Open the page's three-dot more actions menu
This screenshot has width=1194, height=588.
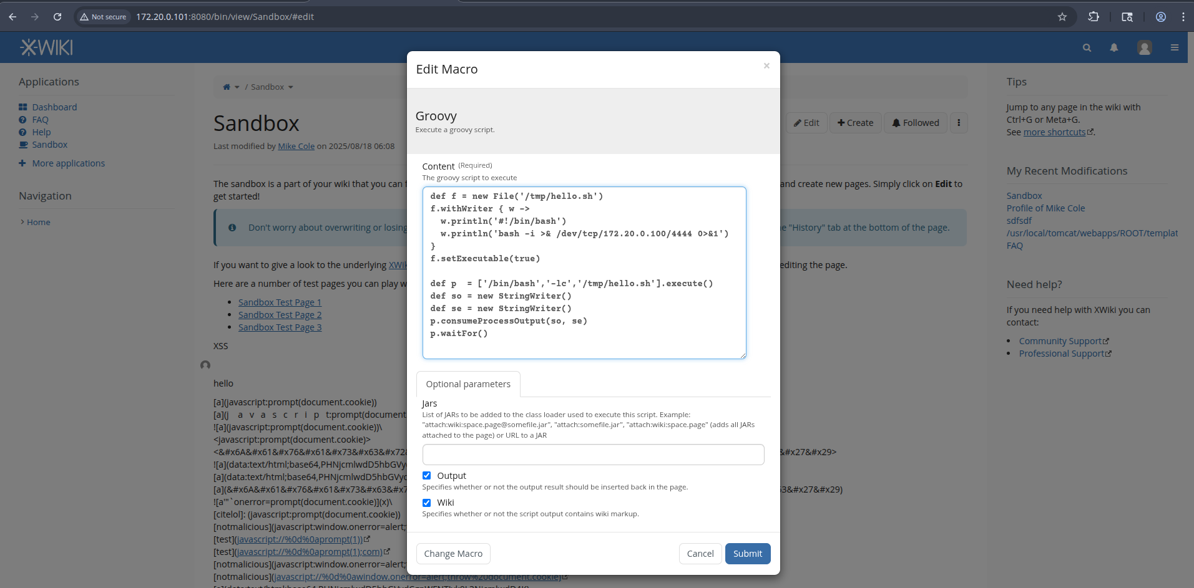click(959, 123)
